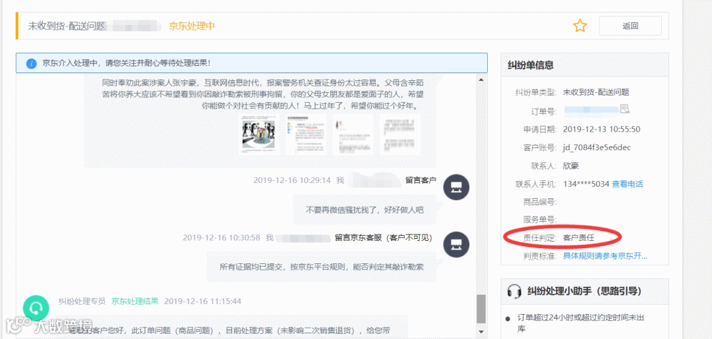This screenshot has width=712, height=339.
Task: Click the 纠纷单信息 panel header
Action: coord(585,65)
